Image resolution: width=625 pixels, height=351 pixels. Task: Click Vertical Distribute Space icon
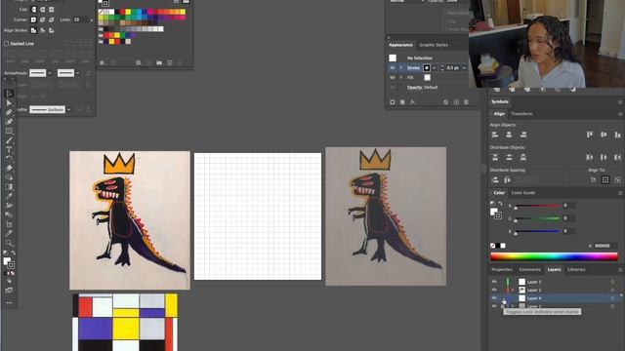pos(495,179)
